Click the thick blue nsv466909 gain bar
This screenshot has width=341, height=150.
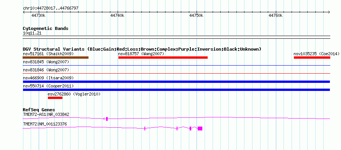click(176, 82)
